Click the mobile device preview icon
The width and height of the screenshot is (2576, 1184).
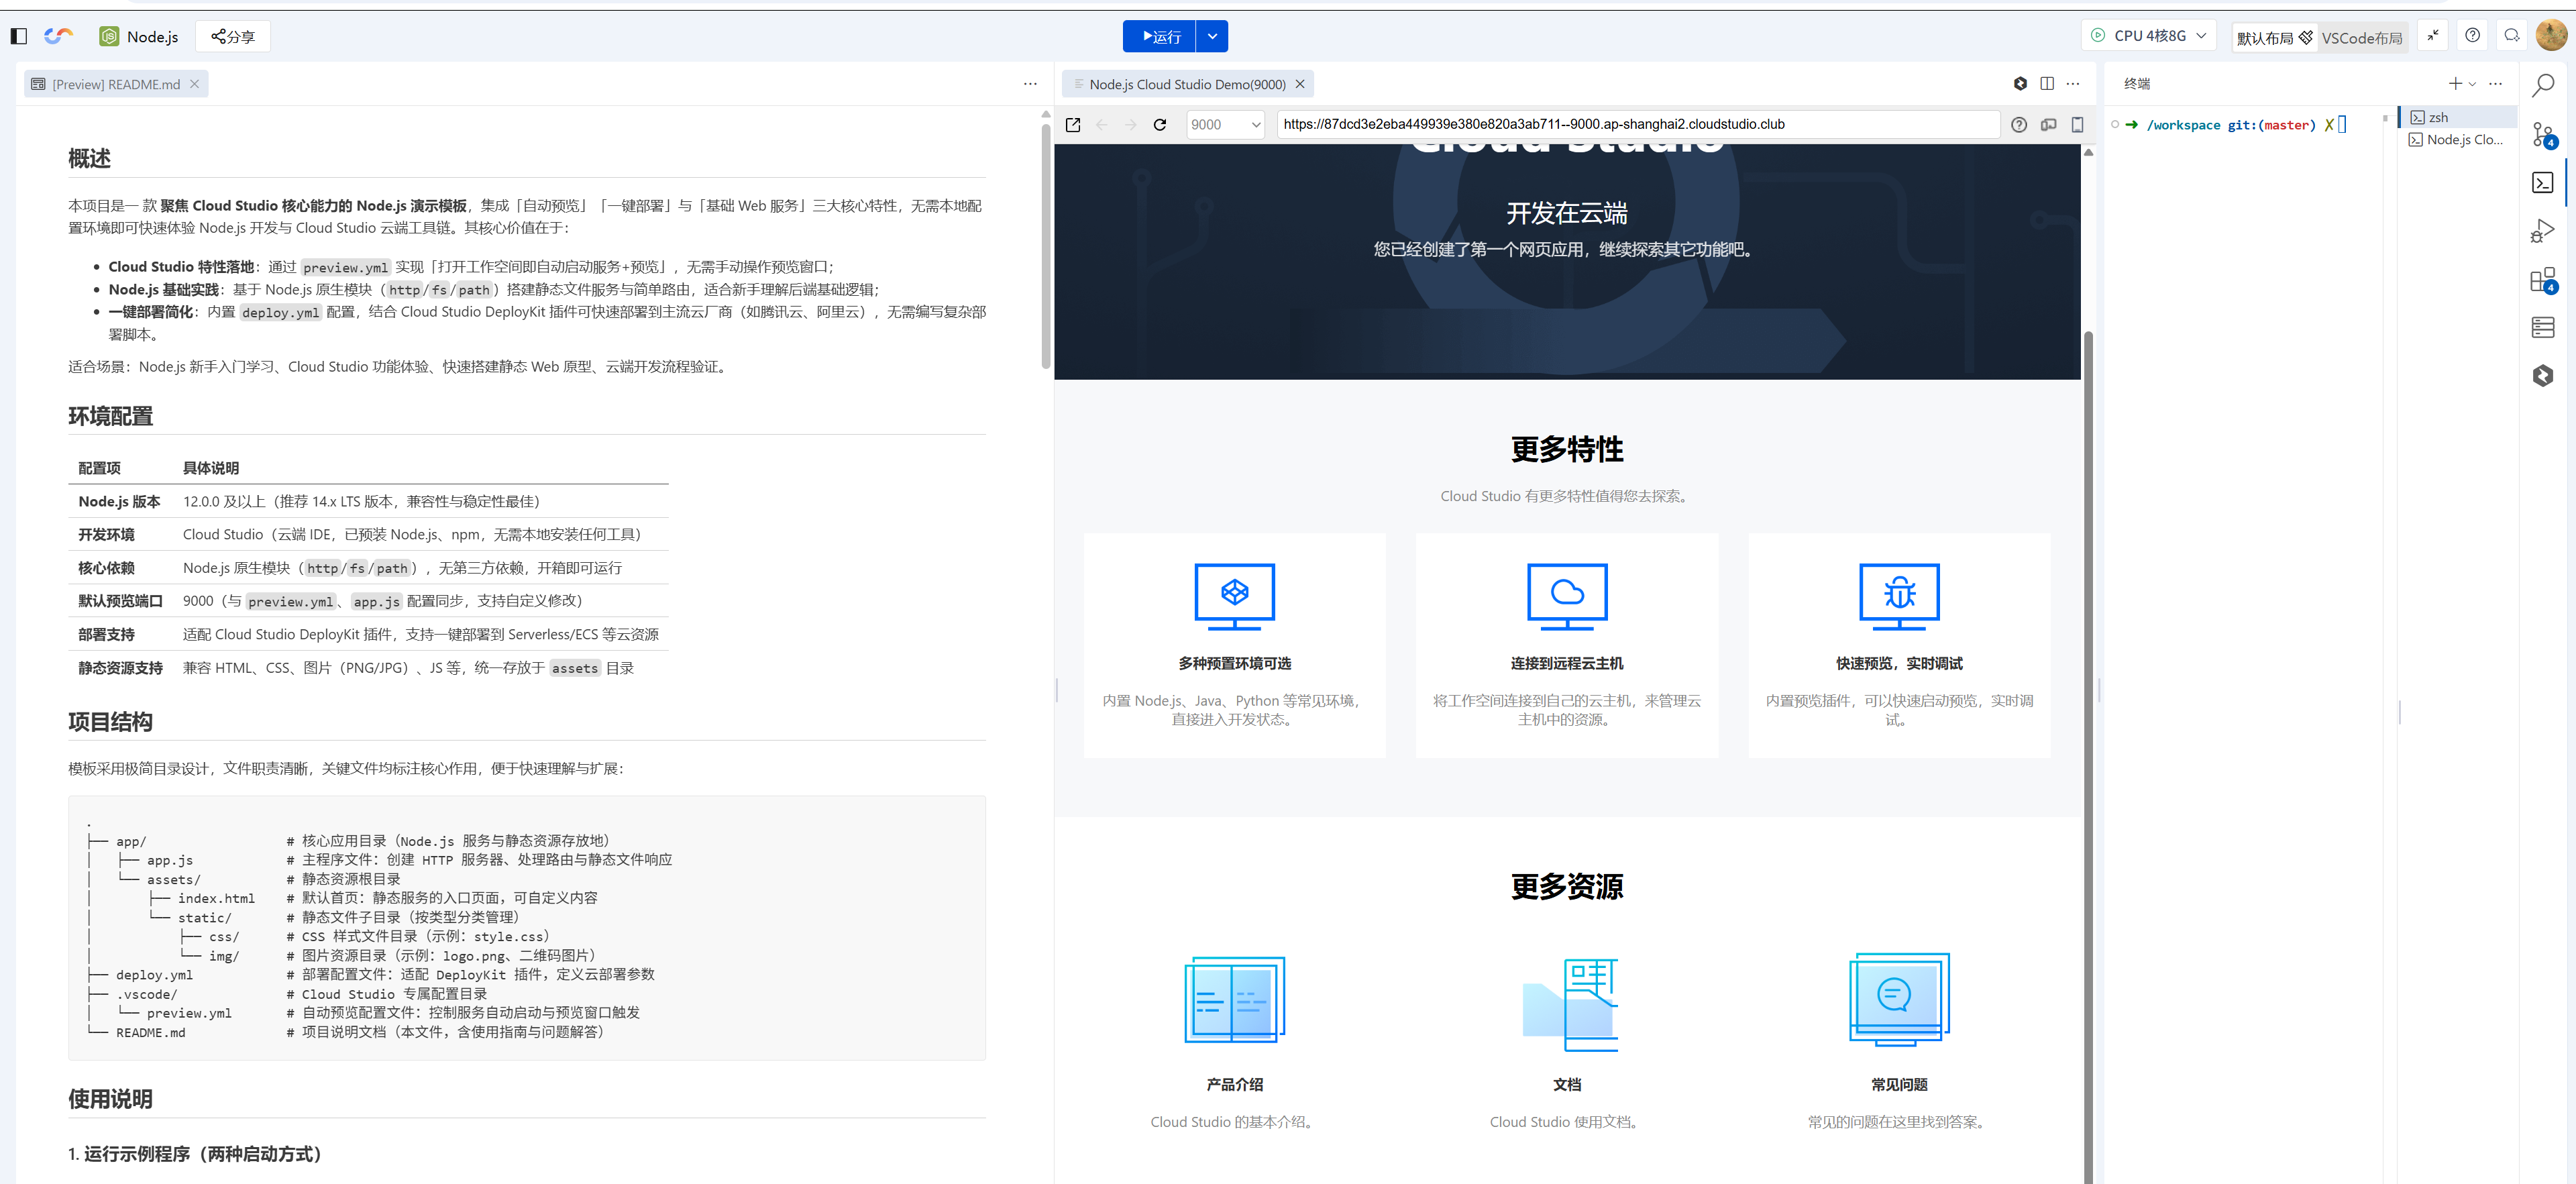(2077, 125)
